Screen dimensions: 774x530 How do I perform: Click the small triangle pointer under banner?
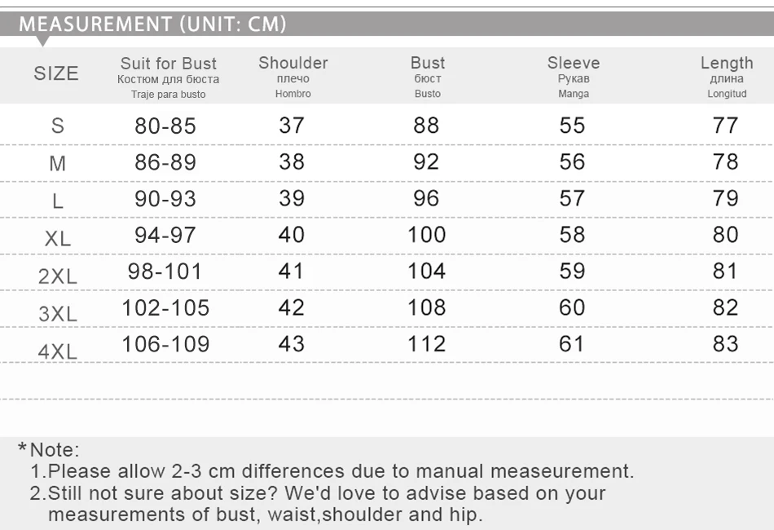[x=43, y=41]
